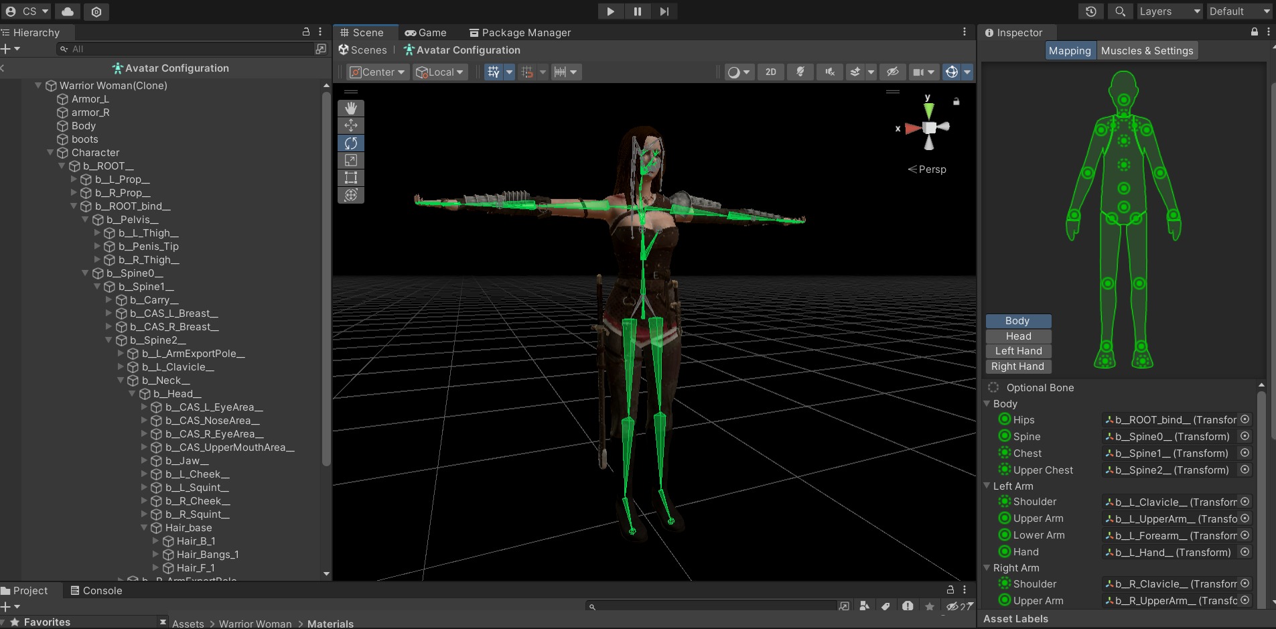Open the cloud services icon

(x=68, y=11)
